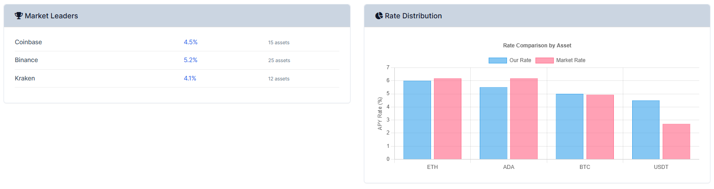
Task: Select the Kraken row name
Action: point(25,78)
